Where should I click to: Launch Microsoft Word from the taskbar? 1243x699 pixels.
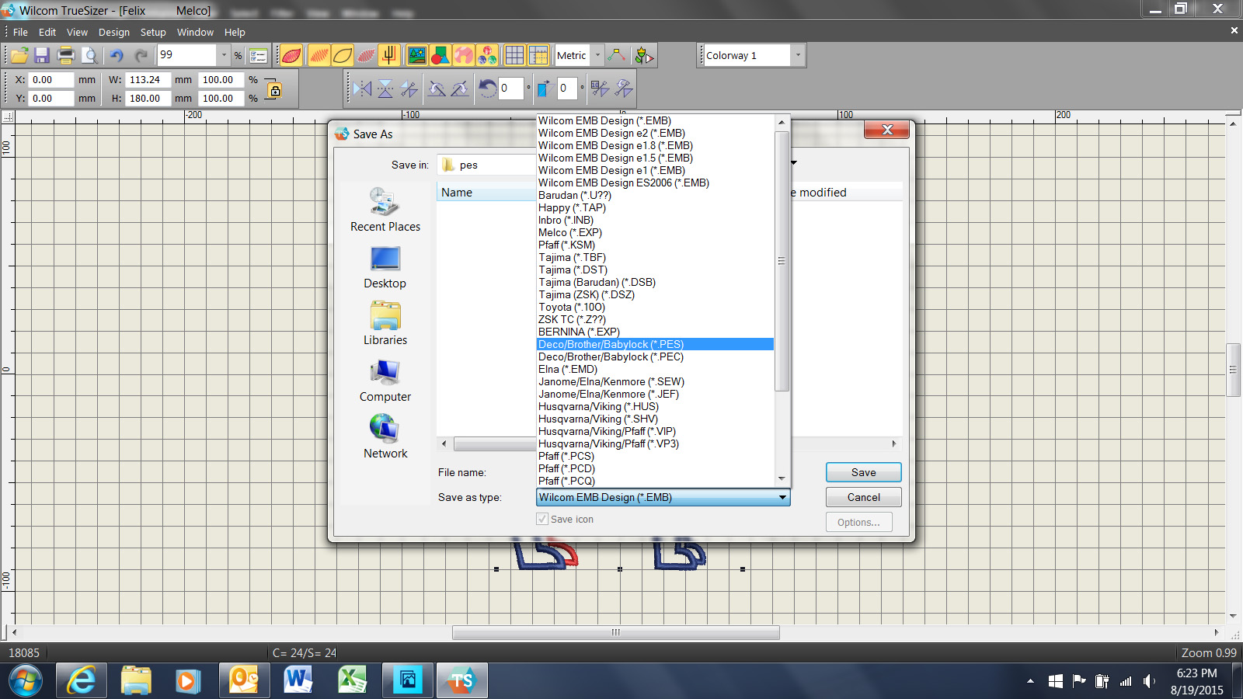click(x=298, y=681)
